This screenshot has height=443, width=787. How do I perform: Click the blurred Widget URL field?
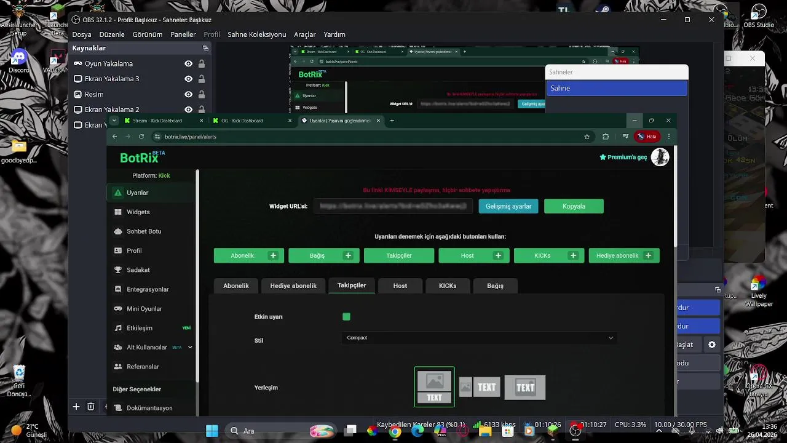[x=393, y=206]
